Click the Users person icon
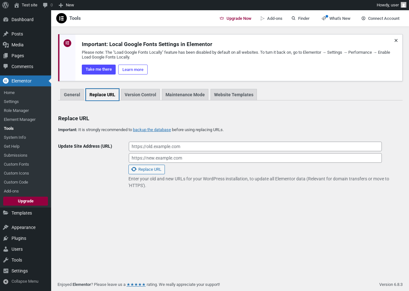The image size is (409, 291). [x=6, y=249]
